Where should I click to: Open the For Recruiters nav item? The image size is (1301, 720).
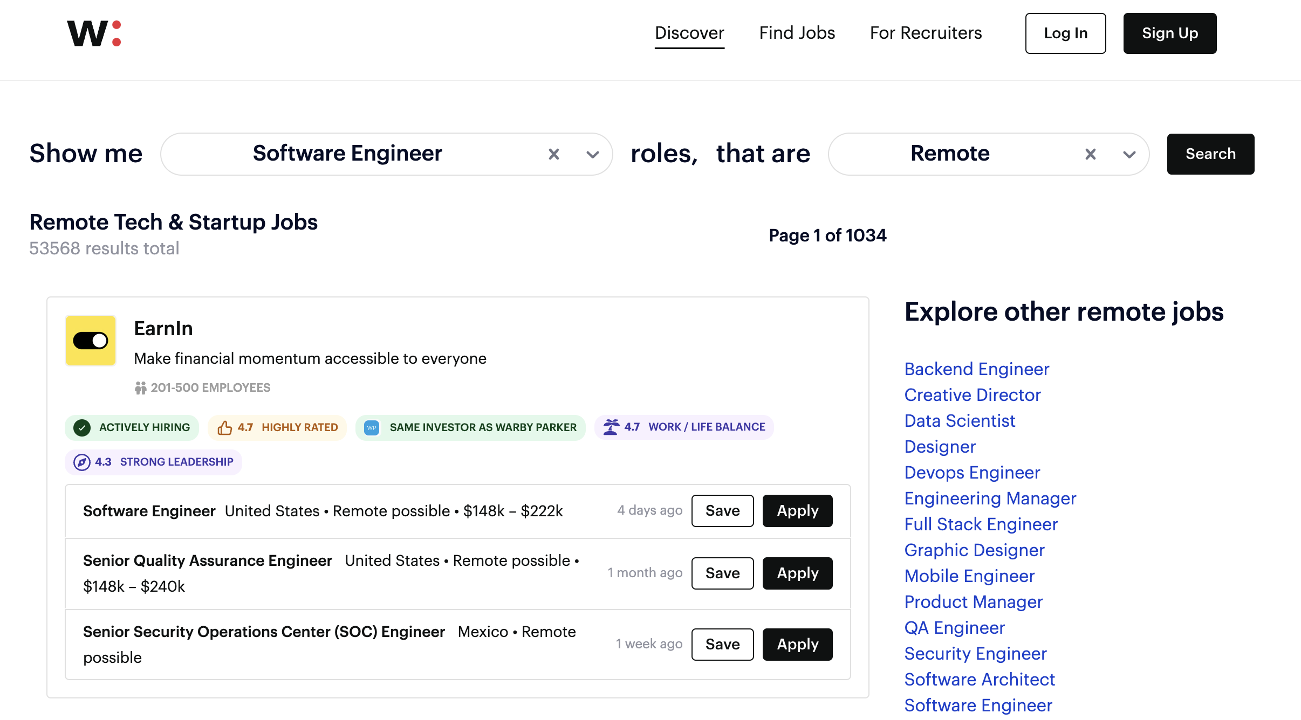pyautogui.click(x=926, y=33)
